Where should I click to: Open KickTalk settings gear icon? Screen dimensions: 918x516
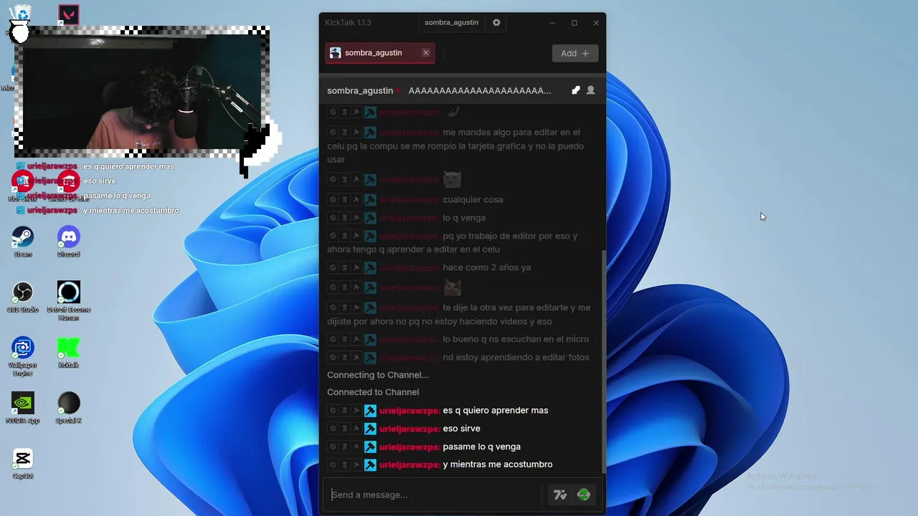(x=496, y=22)
